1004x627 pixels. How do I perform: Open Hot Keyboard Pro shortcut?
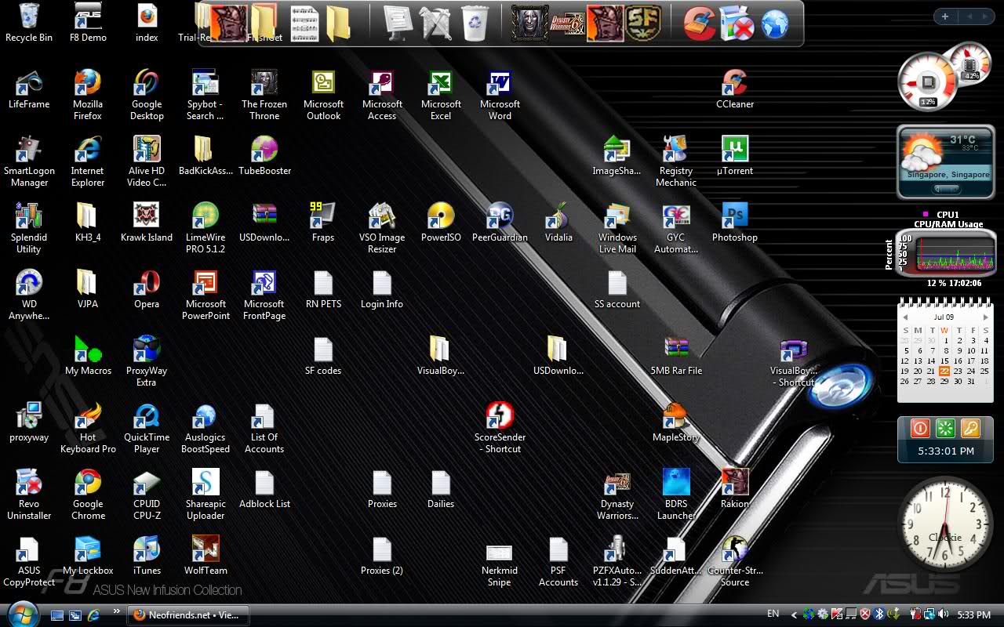click(88, 427)
